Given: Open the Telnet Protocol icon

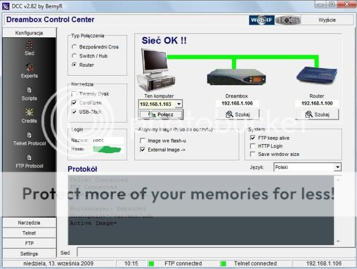Looking at the screenshot, I should tap(29, 135).
